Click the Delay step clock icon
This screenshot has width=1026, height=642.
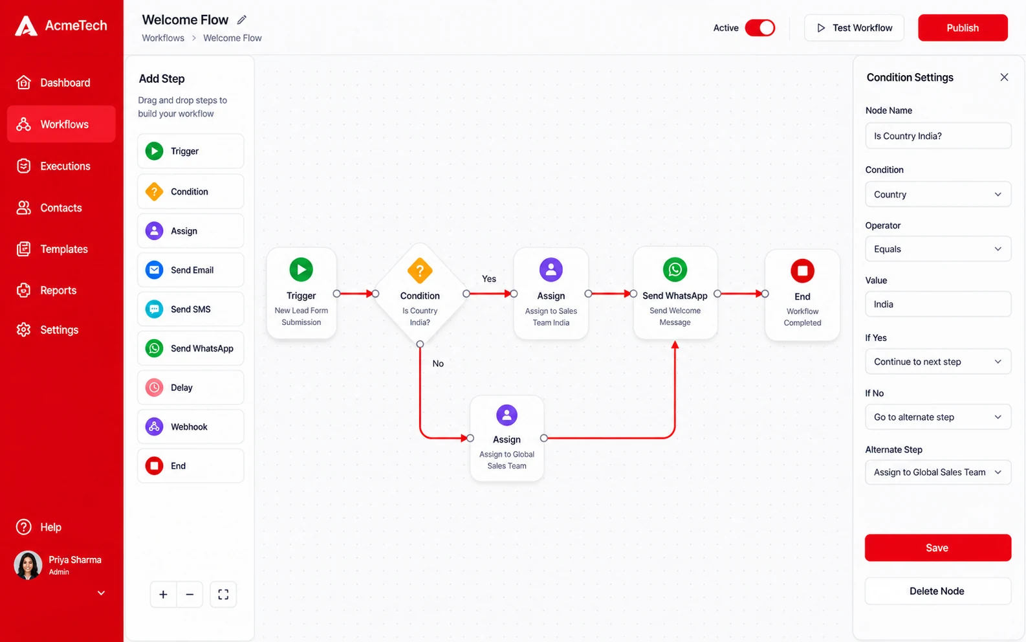(154, 388)
